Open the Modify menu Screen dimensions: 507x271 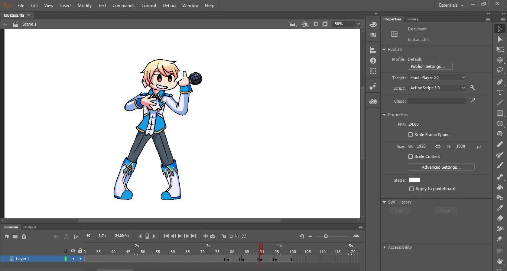pos(85,6)
